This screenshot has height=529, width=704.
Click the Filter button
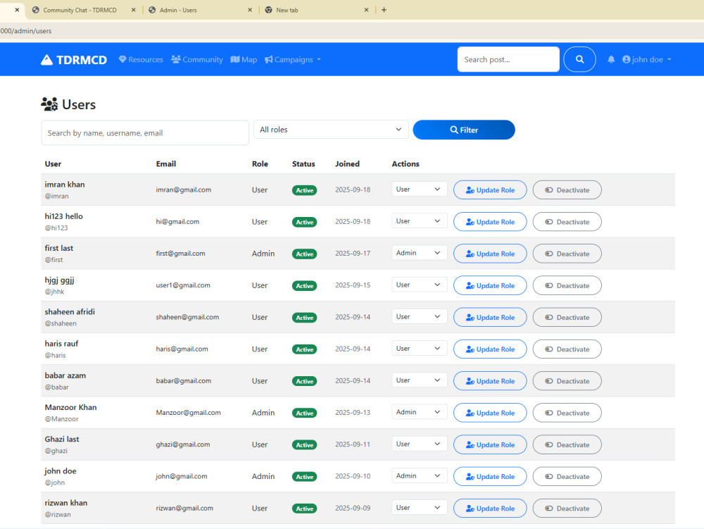464,130
